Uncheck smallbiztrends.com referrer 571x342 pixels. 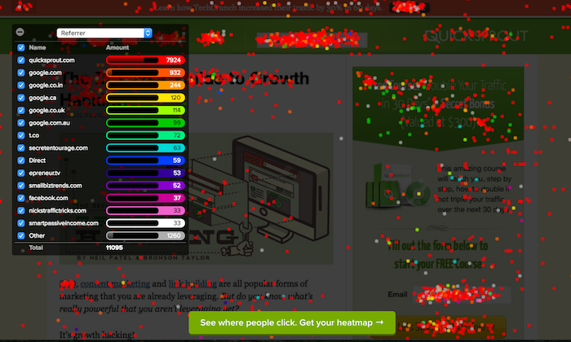[x=21, y=186]
